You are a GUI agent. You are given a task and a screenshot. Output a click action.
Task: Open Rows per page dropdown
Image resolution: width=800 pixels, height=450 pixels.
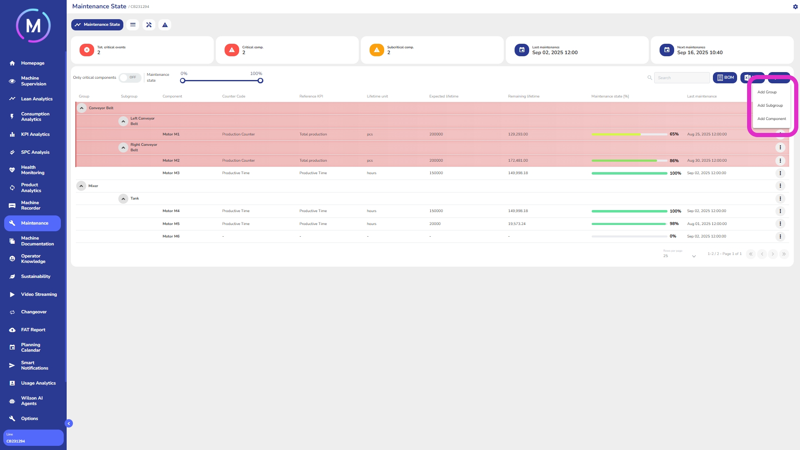[680, 256]
